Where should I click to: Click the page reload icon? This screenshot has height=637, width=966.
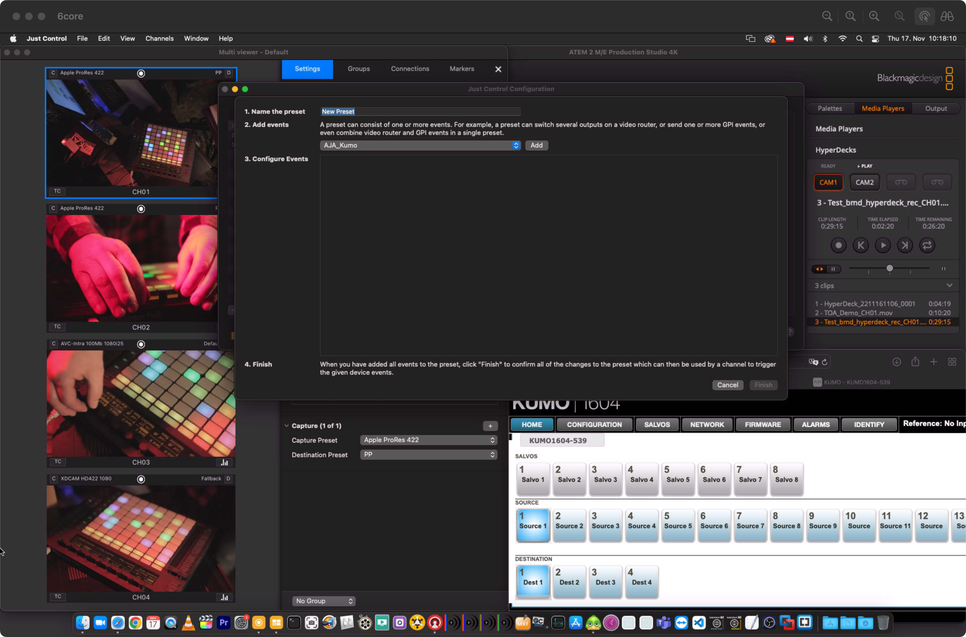[824, 362]
